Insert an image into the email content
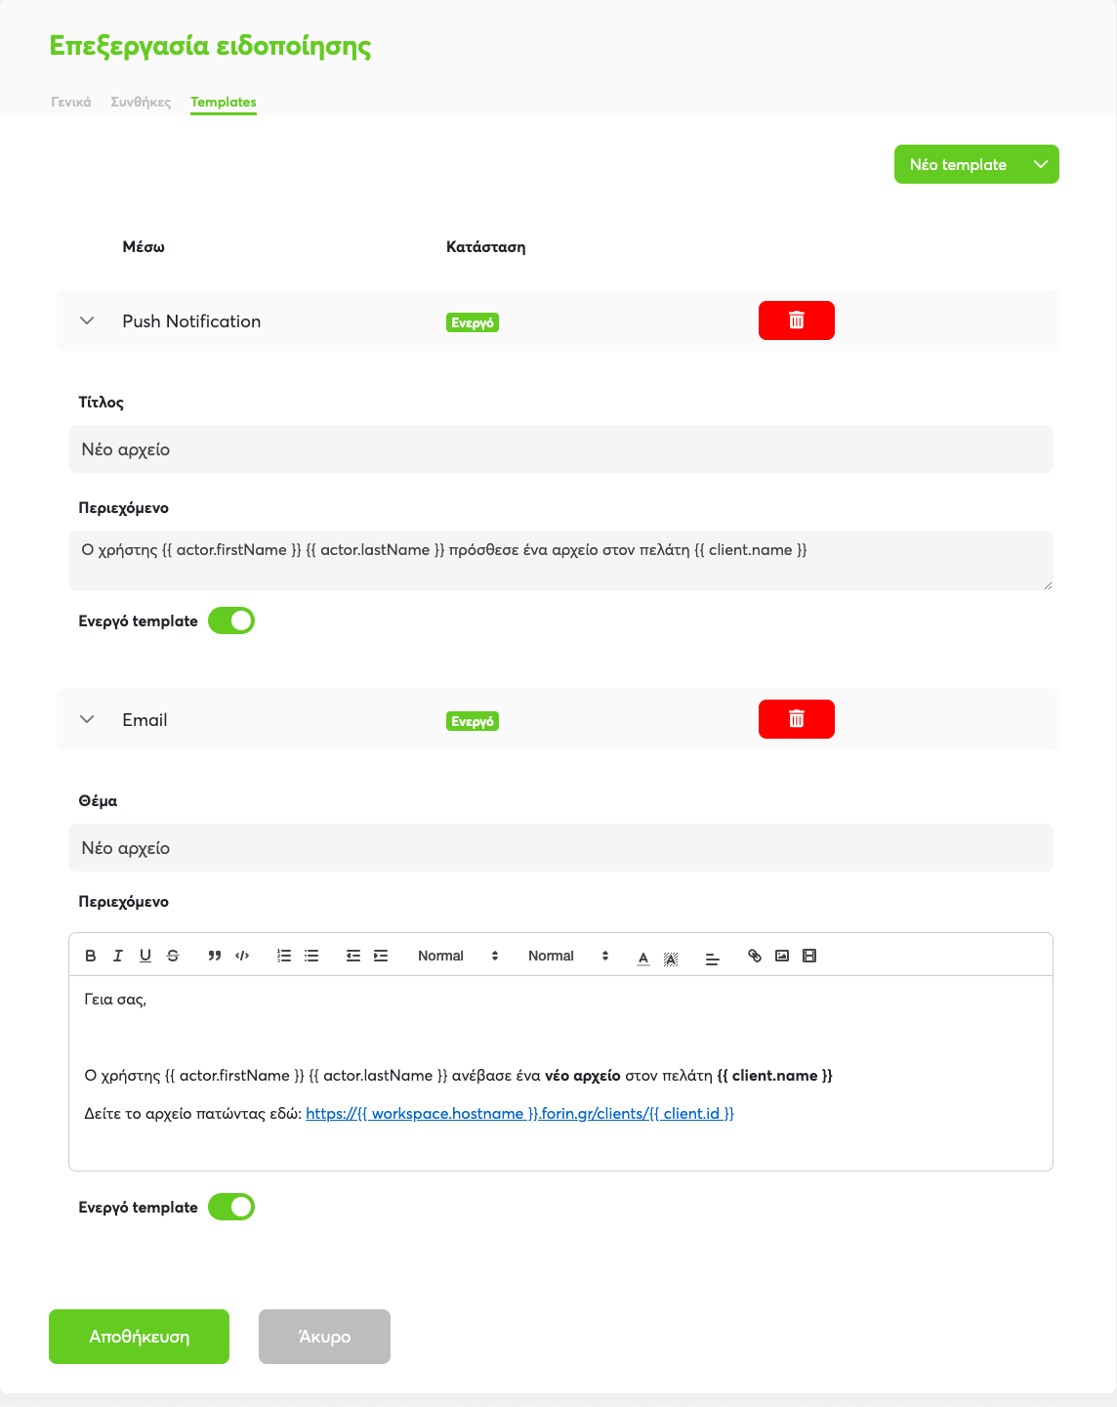 [782, 956]
